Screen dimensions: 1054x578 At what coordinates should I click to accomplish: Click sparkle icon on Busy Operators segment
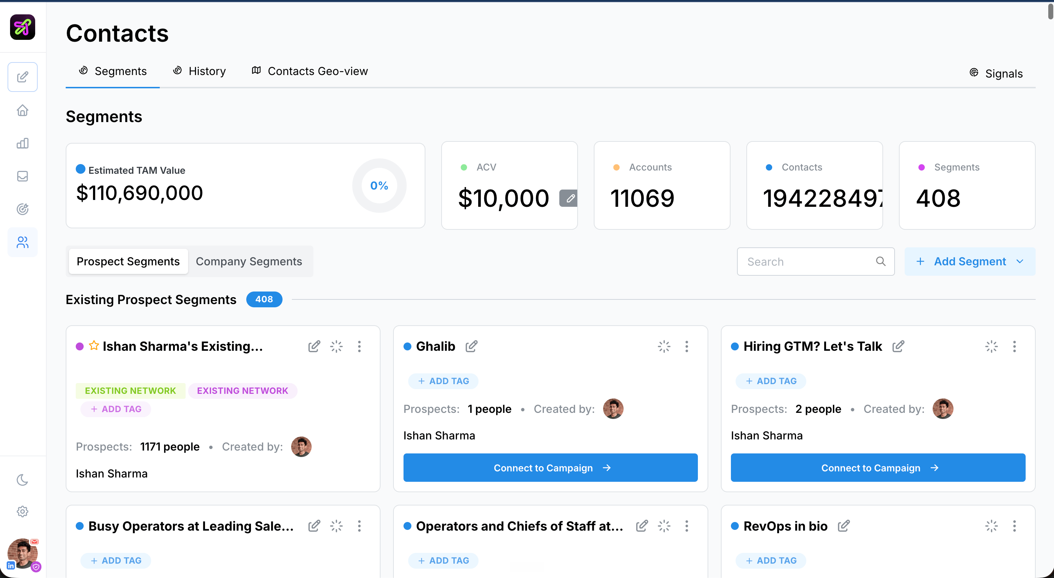[336, 526]
